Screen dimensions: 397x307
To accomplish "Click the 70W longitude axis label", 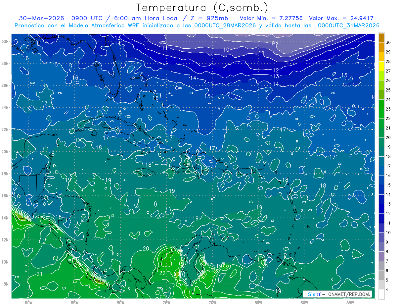I will coord(212,303).
